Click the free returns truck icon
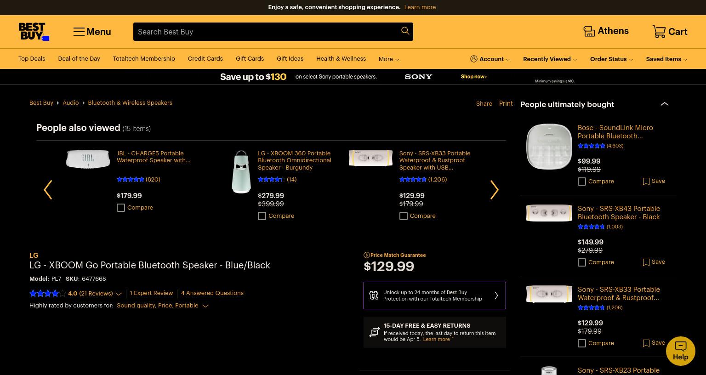Image resolution: width=706 pixels, height=375 pixels. (x=375, y=332)
